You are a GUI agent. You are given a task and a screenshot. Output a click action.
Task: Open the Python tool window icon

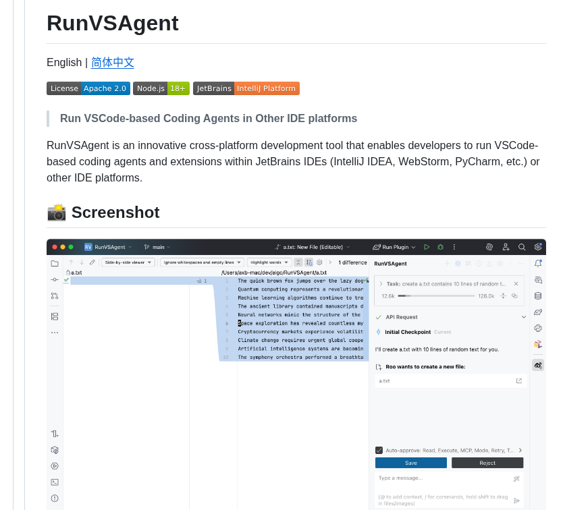click(x=538, y=328)
